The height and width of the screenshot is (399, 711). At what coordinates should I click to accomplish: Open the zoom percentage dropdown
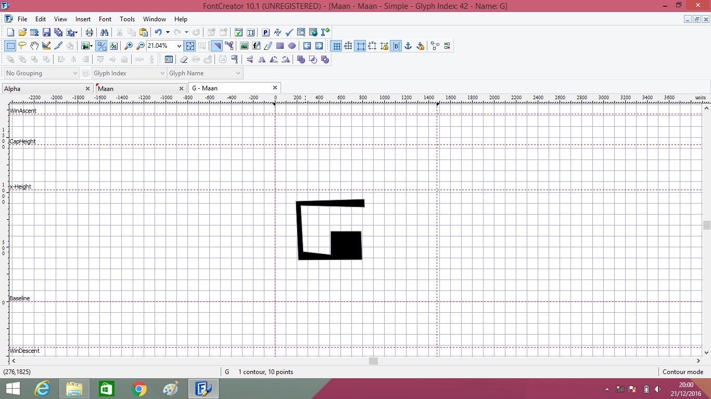coord(180,46)
